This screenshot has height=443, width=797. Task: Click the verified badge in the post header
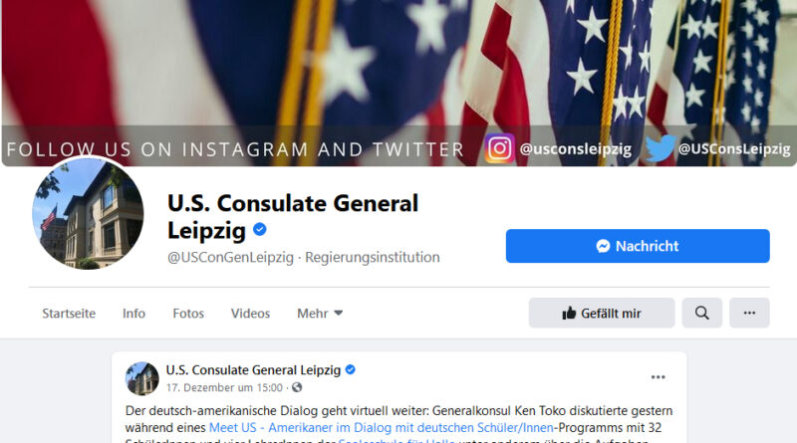pos(351,370)
